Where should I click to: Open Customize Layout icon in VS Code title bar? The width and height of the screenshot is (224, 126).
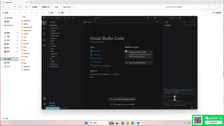pos(170,18)
